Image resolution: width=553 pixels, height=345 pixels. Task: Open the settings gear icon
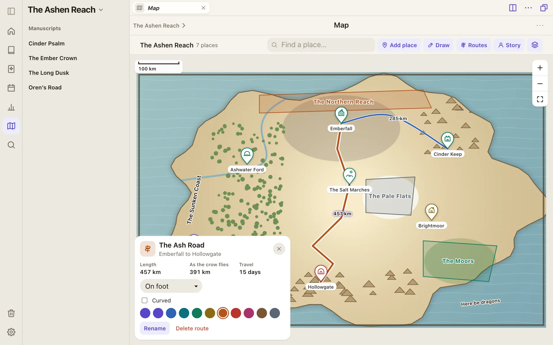[x=11, y=332]
